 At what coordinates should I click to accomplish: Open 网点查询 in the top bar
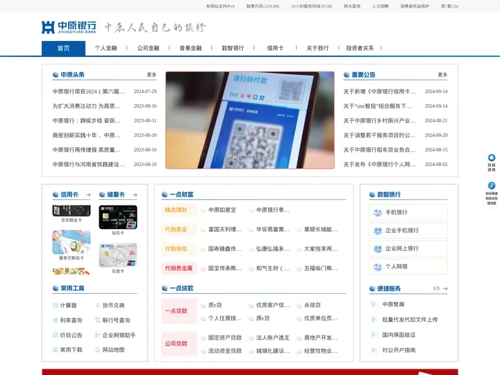click(x=352, y=6)
